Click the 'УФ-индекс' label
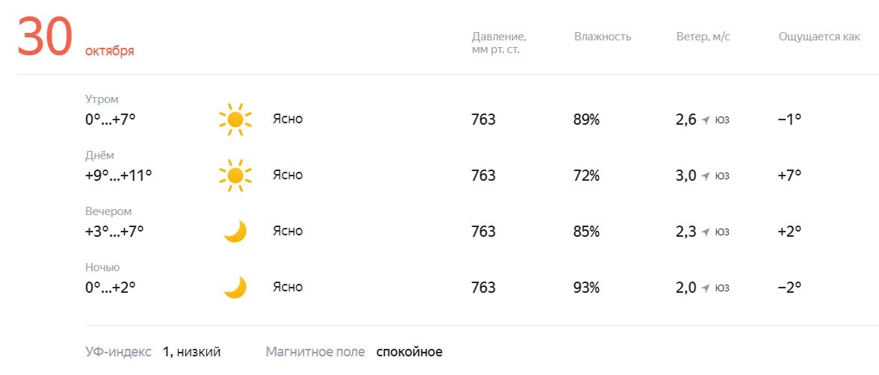Image resolution: width=879 pixels, height=375 pixels. coord(118,352)
